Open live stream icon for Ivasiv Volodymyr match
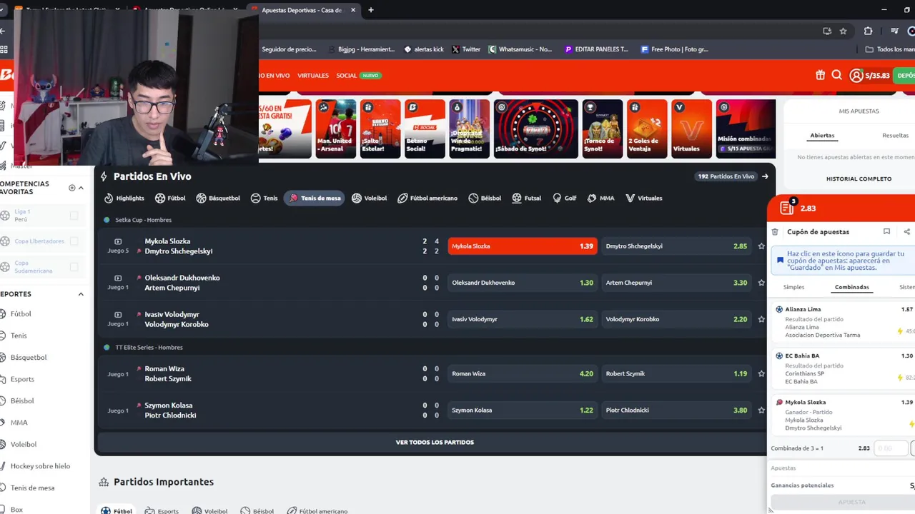The image size is (915, 514). 118,314
